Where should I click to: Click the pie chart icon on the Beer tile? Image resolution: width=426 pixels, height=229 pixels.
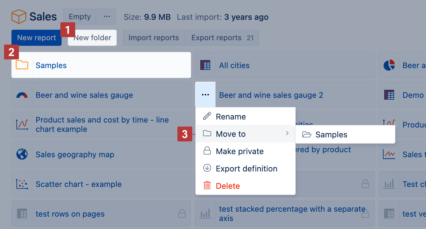[x=389, y=65]
